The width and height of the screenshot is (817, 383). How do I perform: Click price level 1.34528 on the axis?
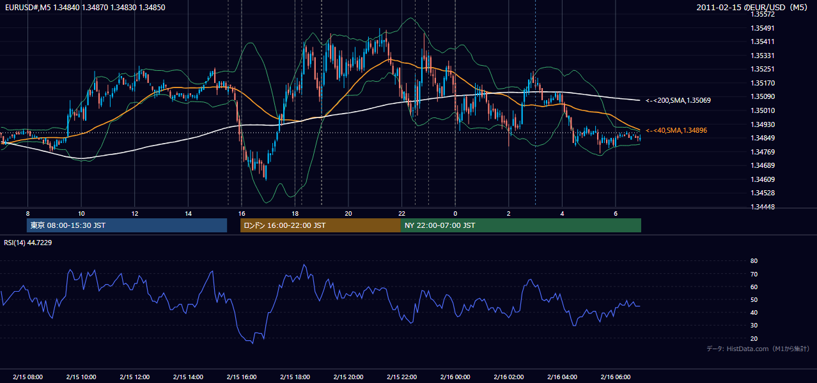[762, 193]
